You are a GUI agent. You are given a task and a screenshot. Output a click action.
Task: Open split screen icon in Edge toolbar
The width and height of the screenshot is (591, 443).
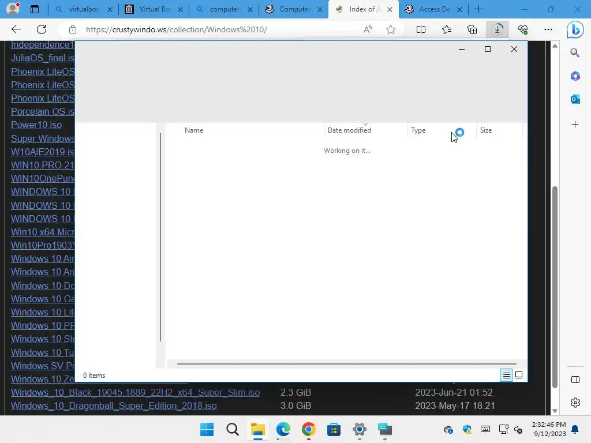(x=421, y=29)
